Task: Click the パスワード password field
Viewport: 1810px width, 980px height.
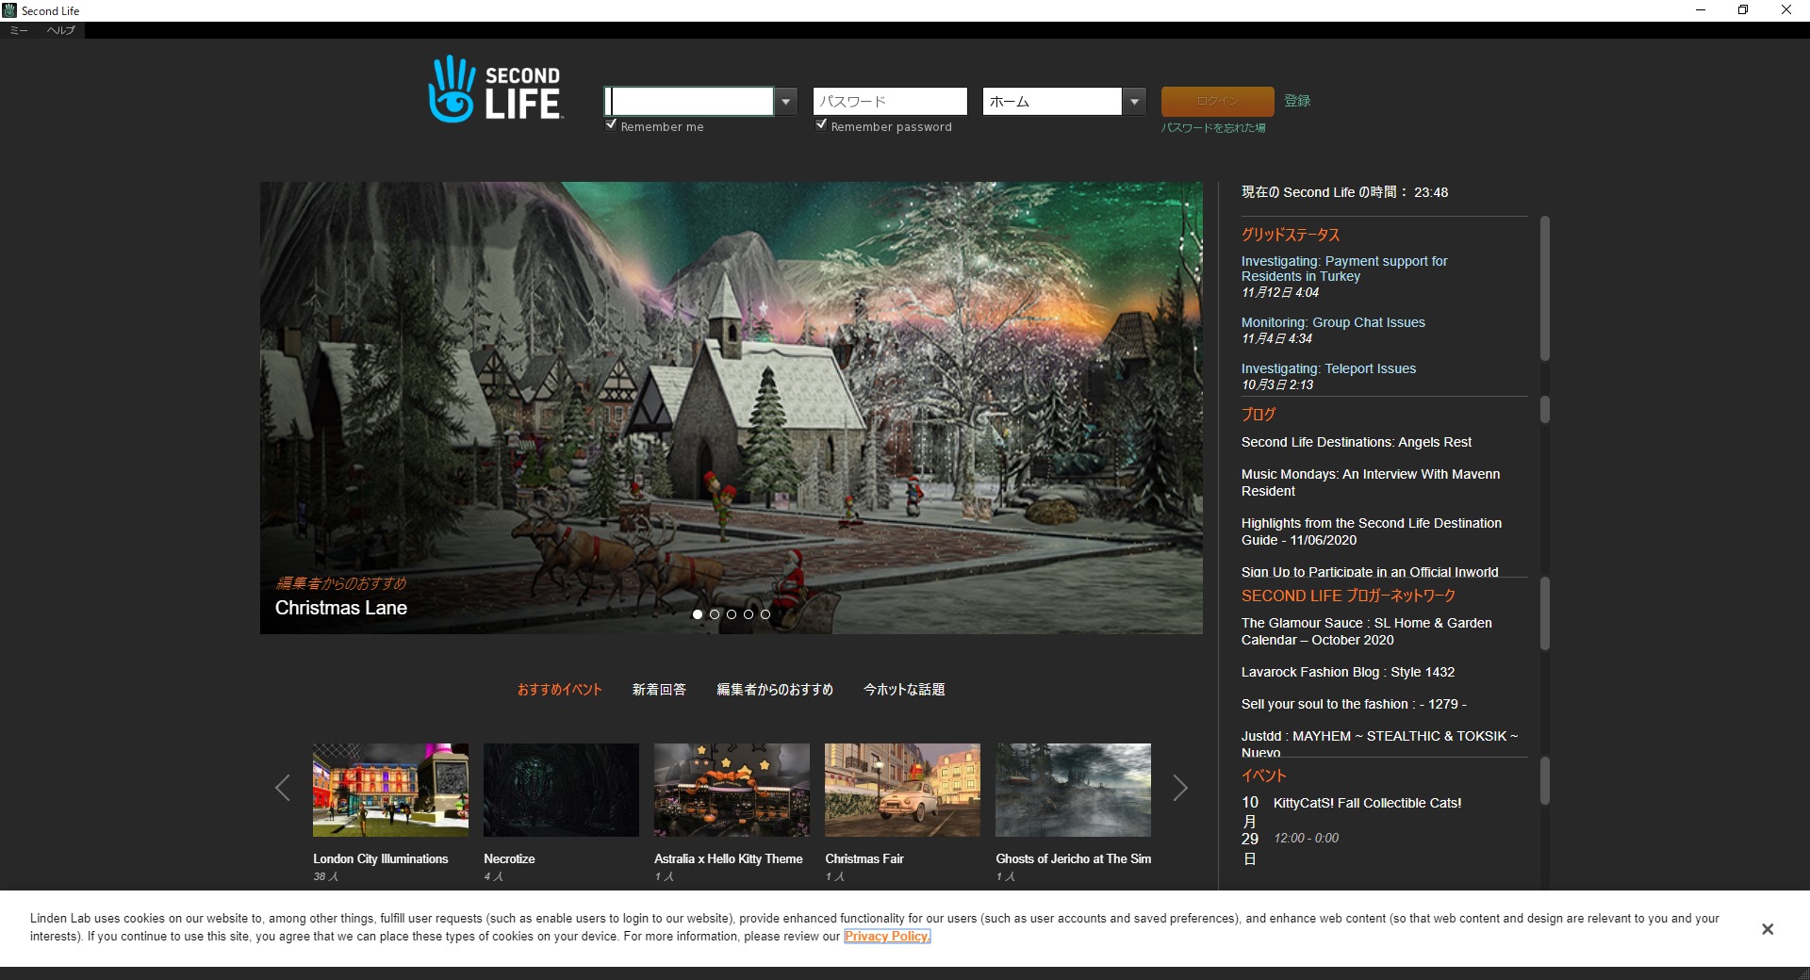Action: [890, 101]
